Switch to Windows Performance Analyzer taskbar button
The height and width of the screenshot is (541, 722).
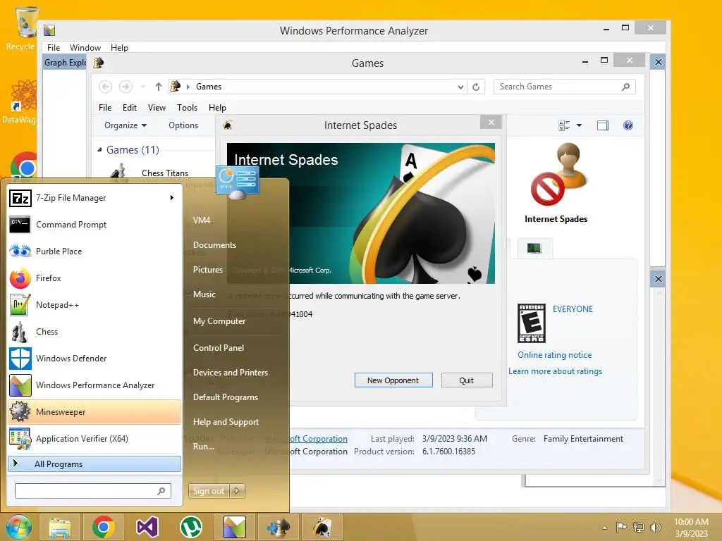coord(234,527)
